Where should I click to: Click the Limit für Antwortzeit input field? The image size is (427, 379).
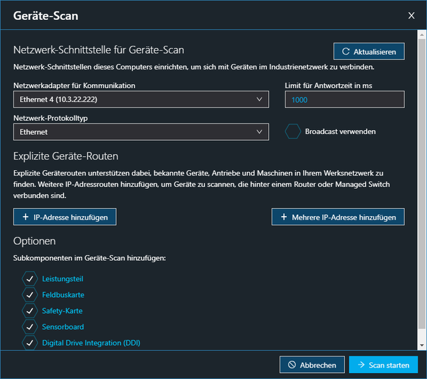344,99
